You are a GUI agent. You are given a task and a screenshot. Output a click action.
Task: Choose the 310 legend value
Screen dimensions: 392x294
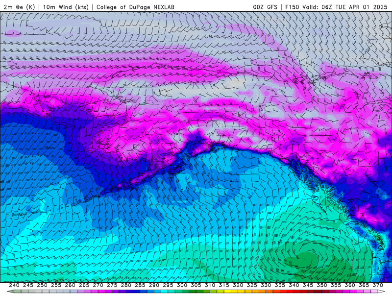210,285
